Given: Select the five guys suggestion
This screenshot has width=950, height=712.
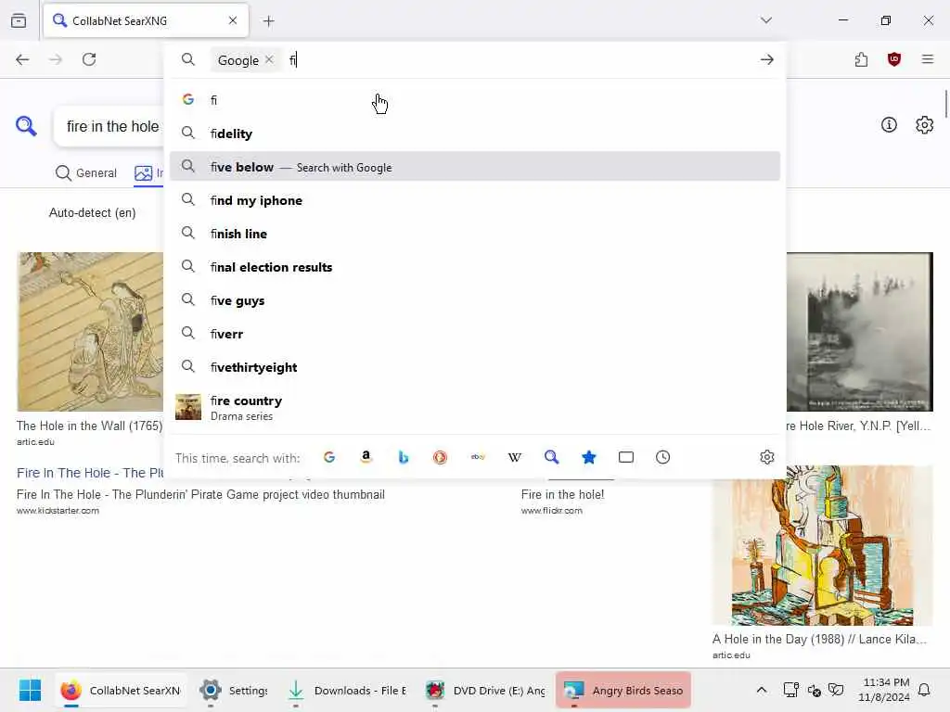Looking at the screenshot, I should pos(475,299).
